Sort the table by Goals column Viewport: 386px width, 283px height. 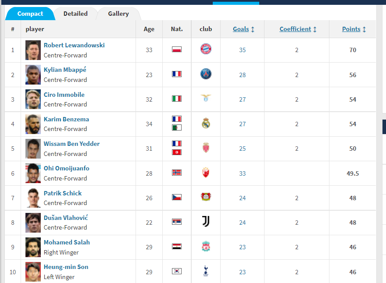243,29
